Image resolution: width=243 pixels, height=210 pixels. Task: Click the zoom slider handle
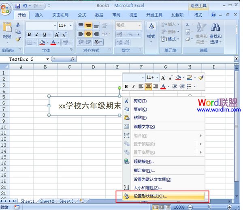(x=209, y=207)
